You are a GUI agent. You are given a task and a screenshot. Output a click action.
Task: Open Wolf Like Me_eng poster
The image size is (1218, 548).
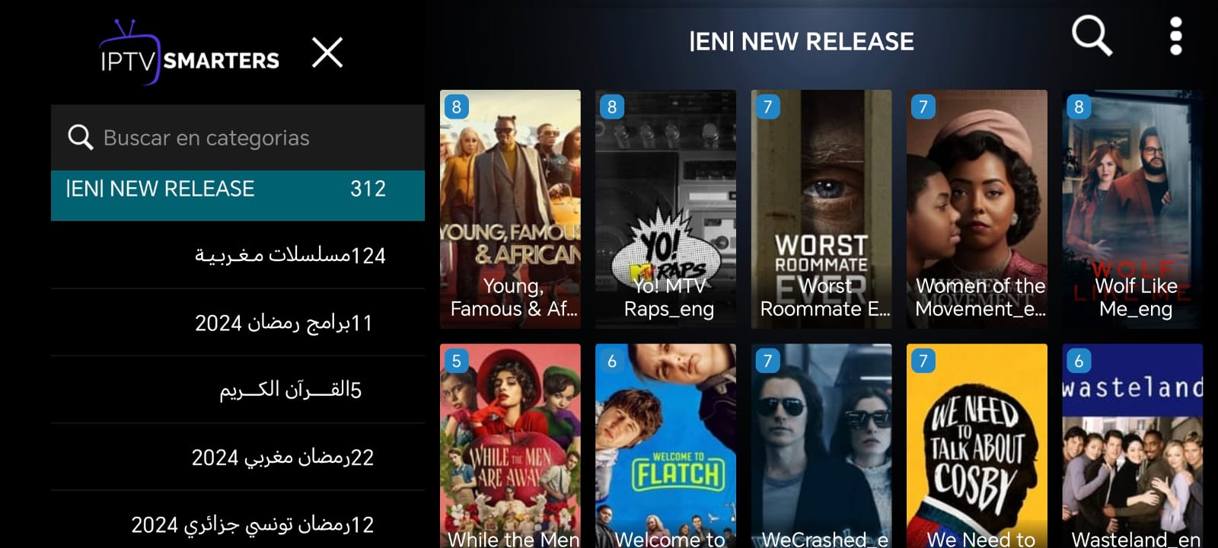1133,209
